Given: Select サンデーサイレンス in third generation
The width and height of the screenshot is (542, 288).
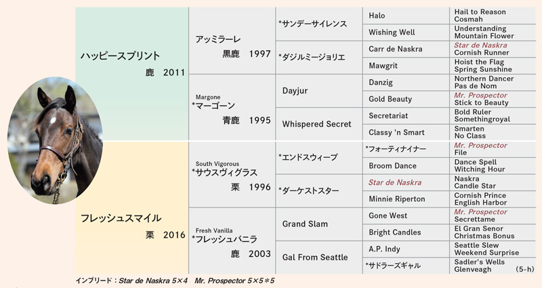Looking at the screenshot, I should pyautogui.click(x=318, y=24).
